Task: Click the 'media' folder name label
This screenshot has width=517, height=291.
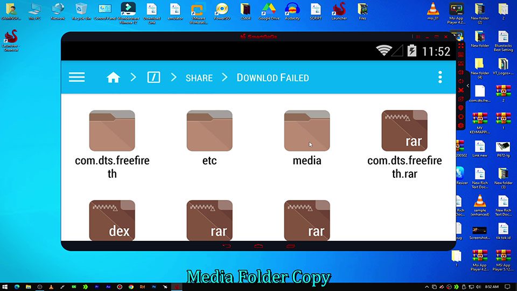Action: tap(307, 161)
